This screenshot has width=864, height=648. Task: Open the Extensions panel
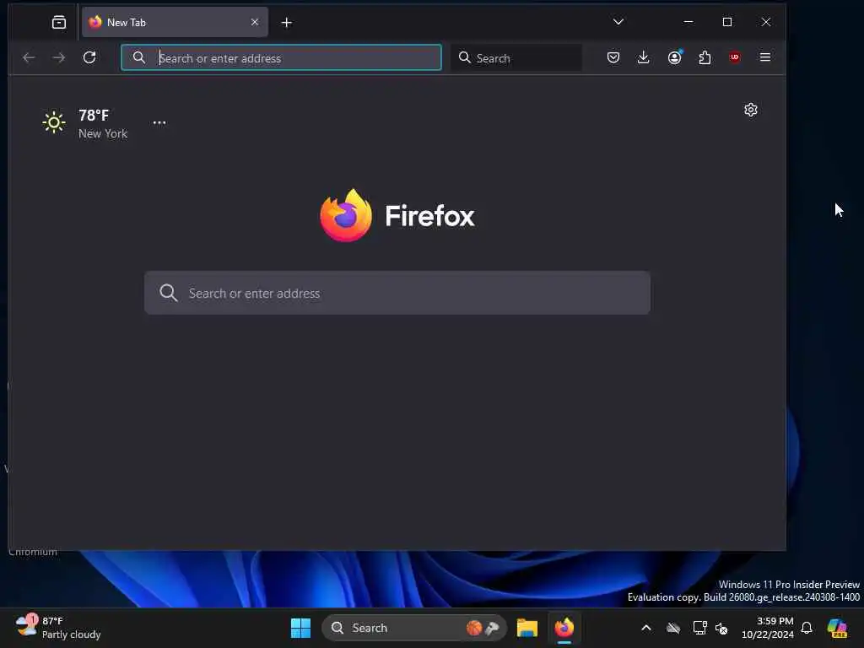click(x=705, y=57)
